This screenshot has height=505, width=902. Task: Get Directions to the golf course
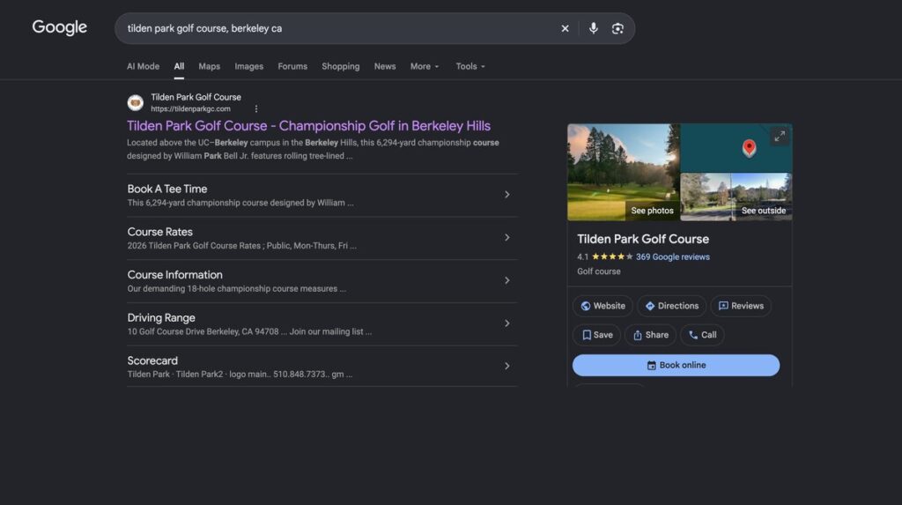pyautogui.click(x=671, y=306)
